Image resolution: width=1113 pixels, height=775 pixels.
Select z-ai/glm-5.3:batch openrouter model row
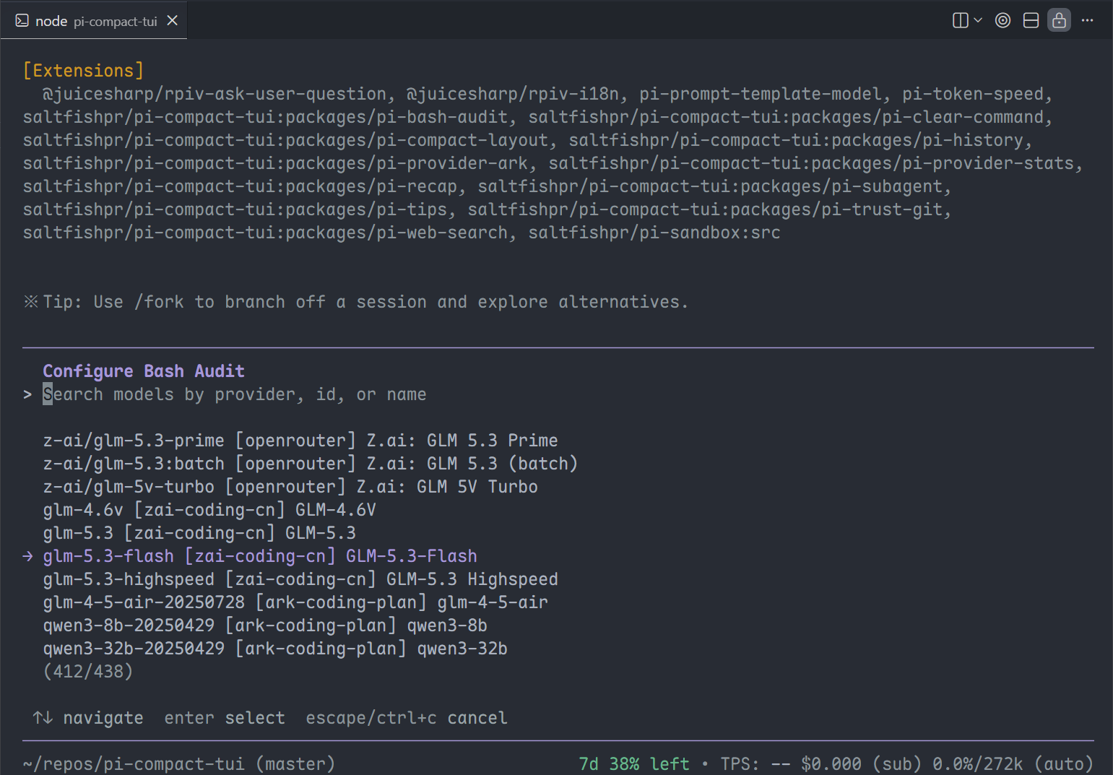[x=311, y=464]
